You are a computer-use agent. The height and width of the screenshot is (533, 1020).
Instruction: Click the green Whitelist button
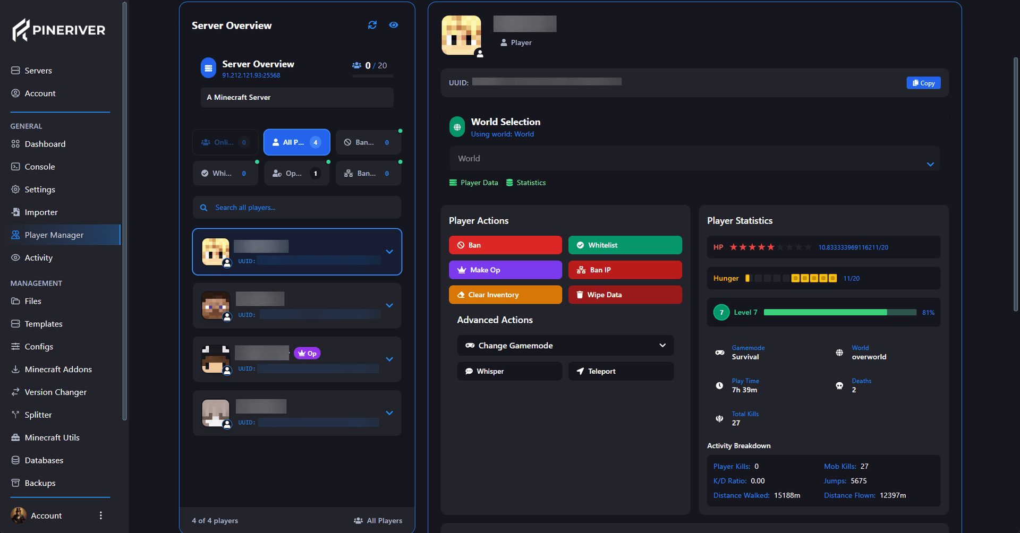625,245
